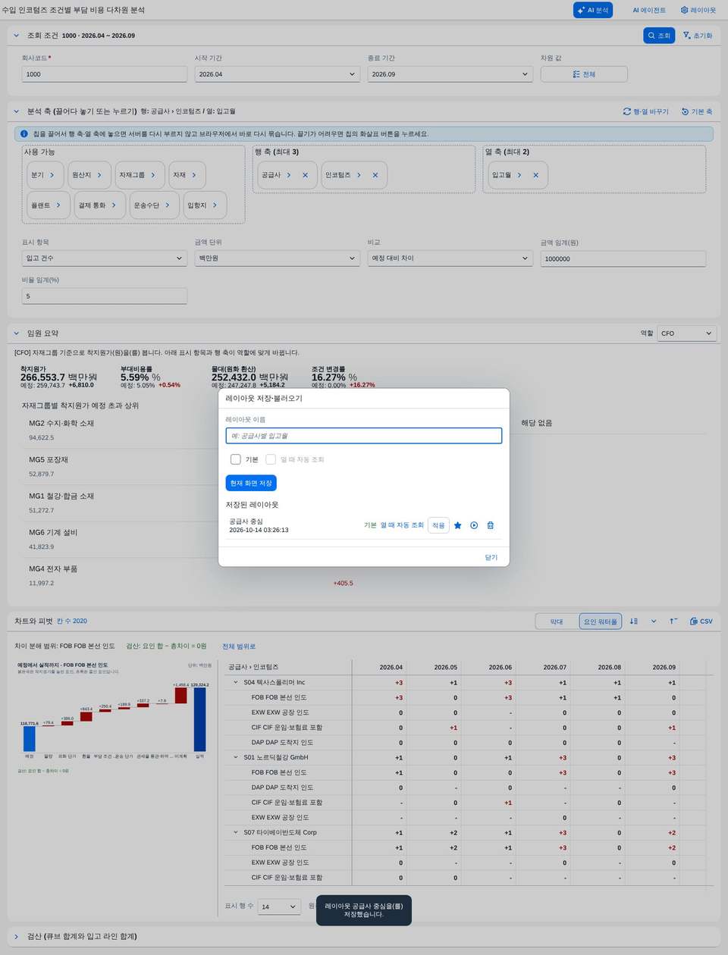Screen dimensions: 728x955
Task: Click the arrow on the 입항지 chip
Action: [215, 205]
